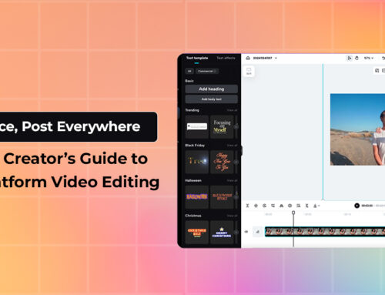Mute the video track with speaker icon
Screen dimensions: 385x295
(246, 232)
